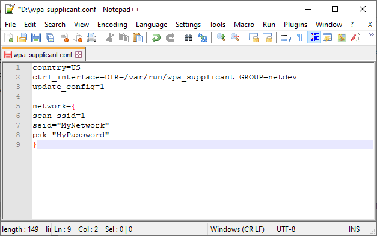Open the Replace dialog icon
This screenshot has height=236, width=377.
[203, 37]
